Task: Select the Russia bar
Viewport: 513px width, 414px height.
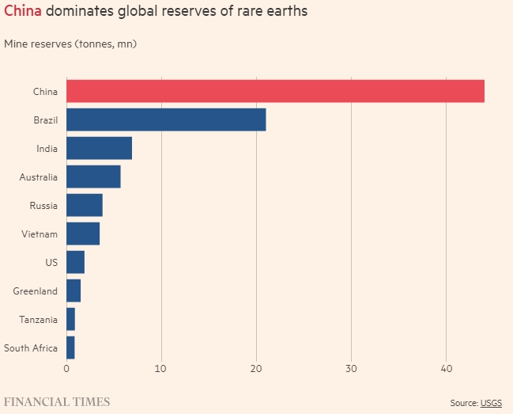Action: (x=85, y=206)
